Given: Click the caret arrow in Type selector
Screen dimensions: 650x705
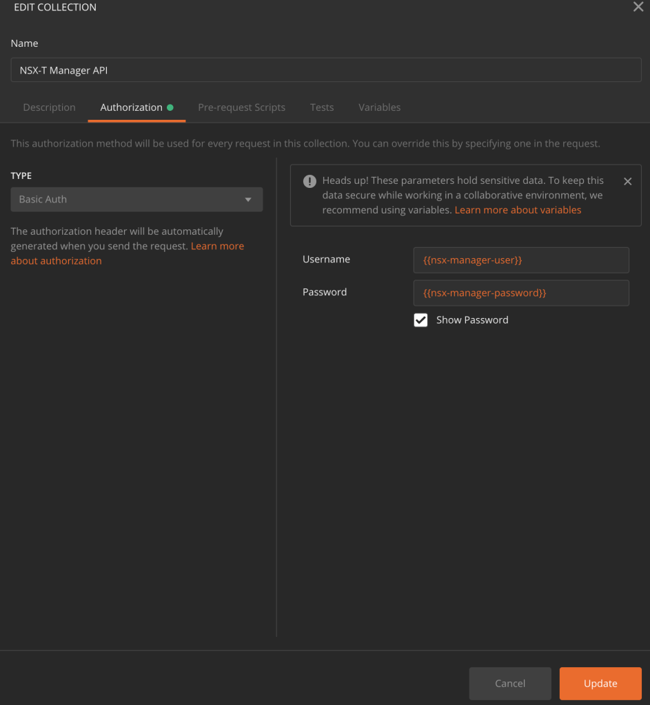Looking at the screenshot, I should (x=248, y=200).
